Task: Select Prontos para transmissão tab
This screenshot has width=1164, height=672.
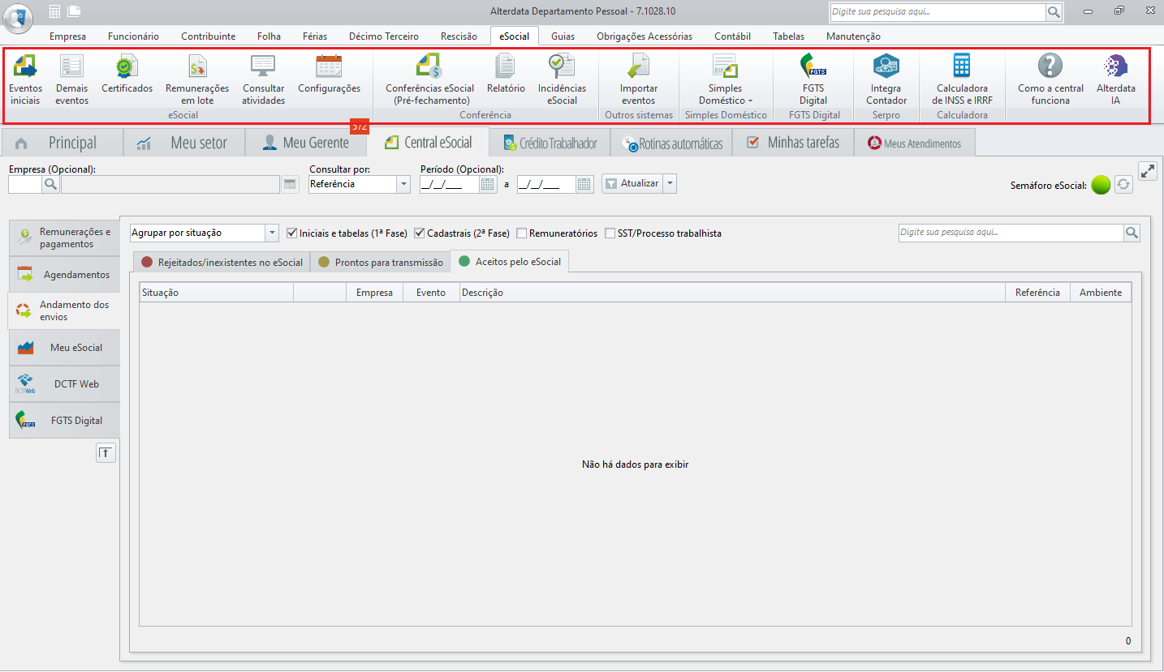Action: [x=380, y=262]
